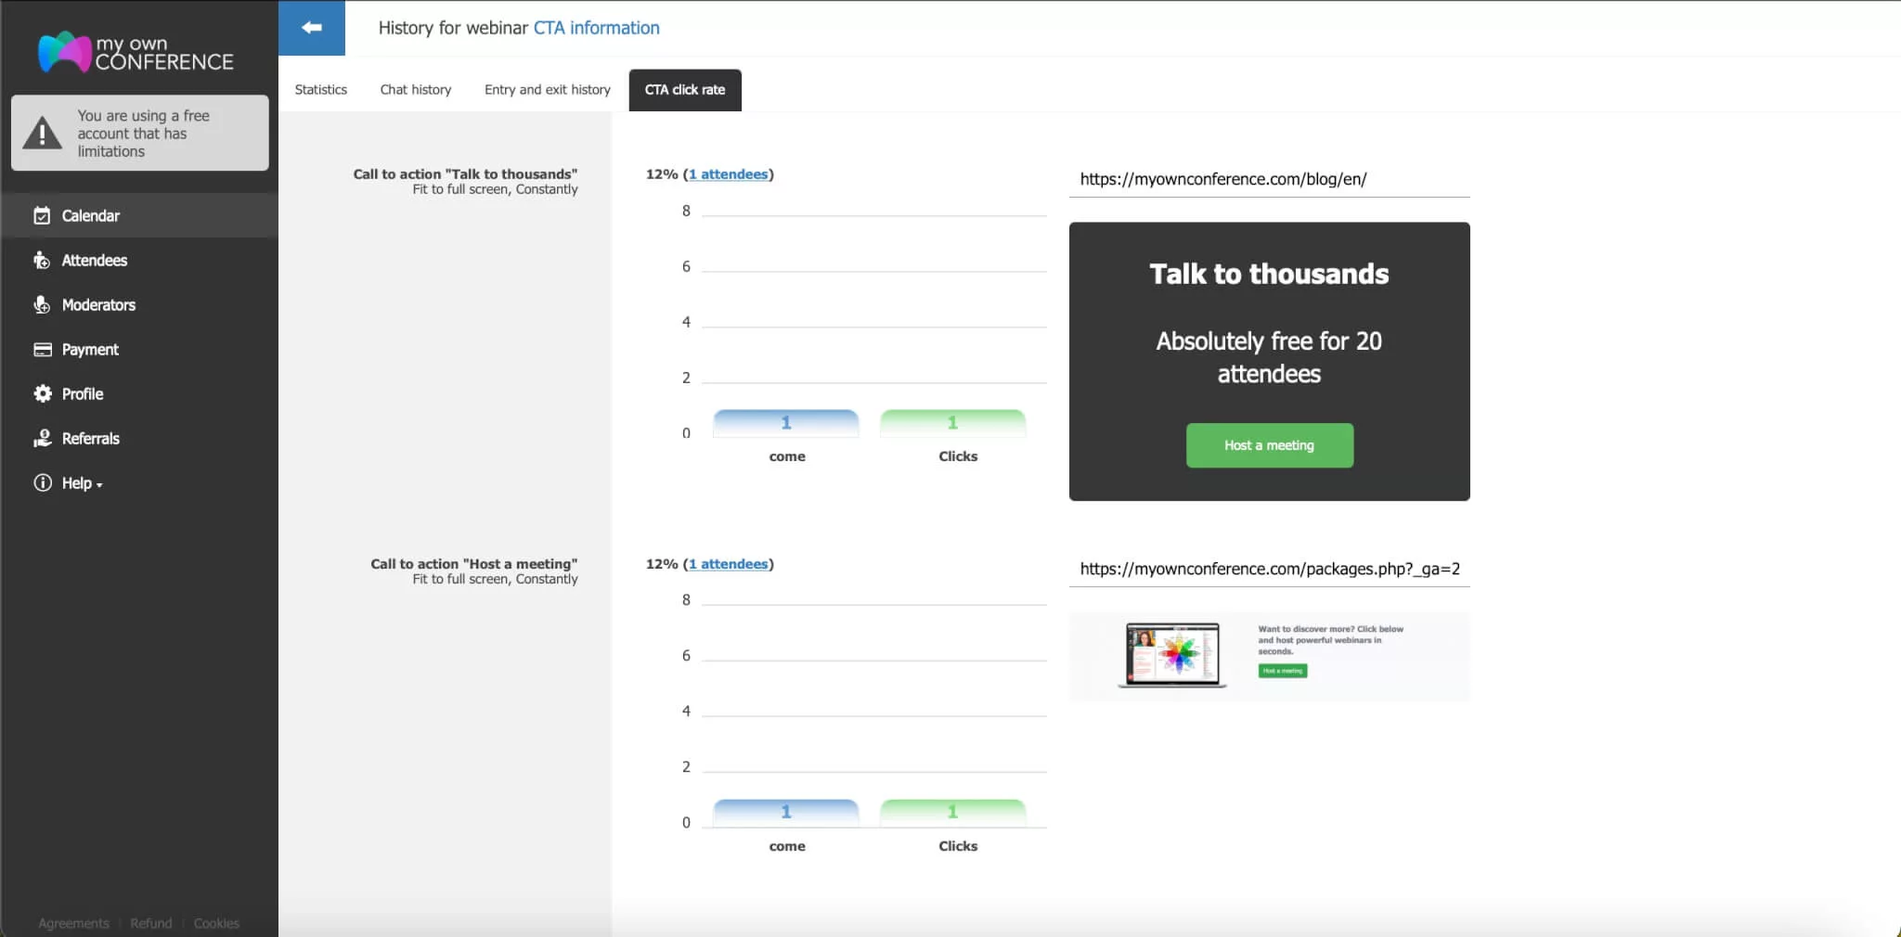
Task: Switch to the Statistics tab
Action: tap(320, 89)
